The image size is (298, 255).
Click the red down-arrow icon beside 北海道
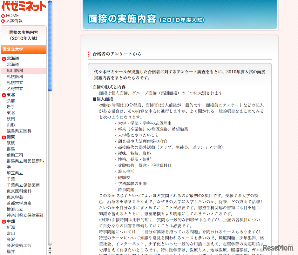click(4, 59)
